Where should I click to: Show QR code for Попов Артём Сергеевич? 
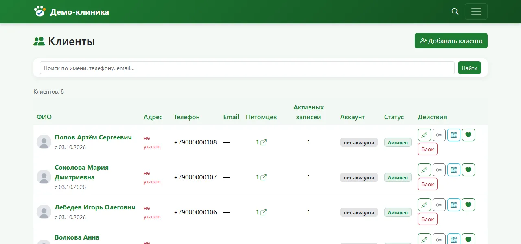[454, 135]
